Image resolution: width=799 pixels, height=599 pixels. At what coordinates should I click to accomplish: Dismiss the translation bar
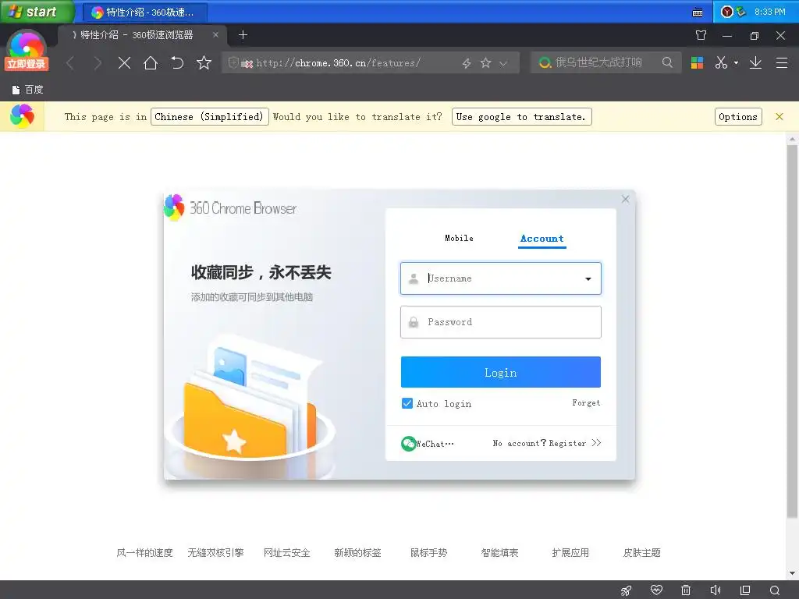[x=779, y=117]
